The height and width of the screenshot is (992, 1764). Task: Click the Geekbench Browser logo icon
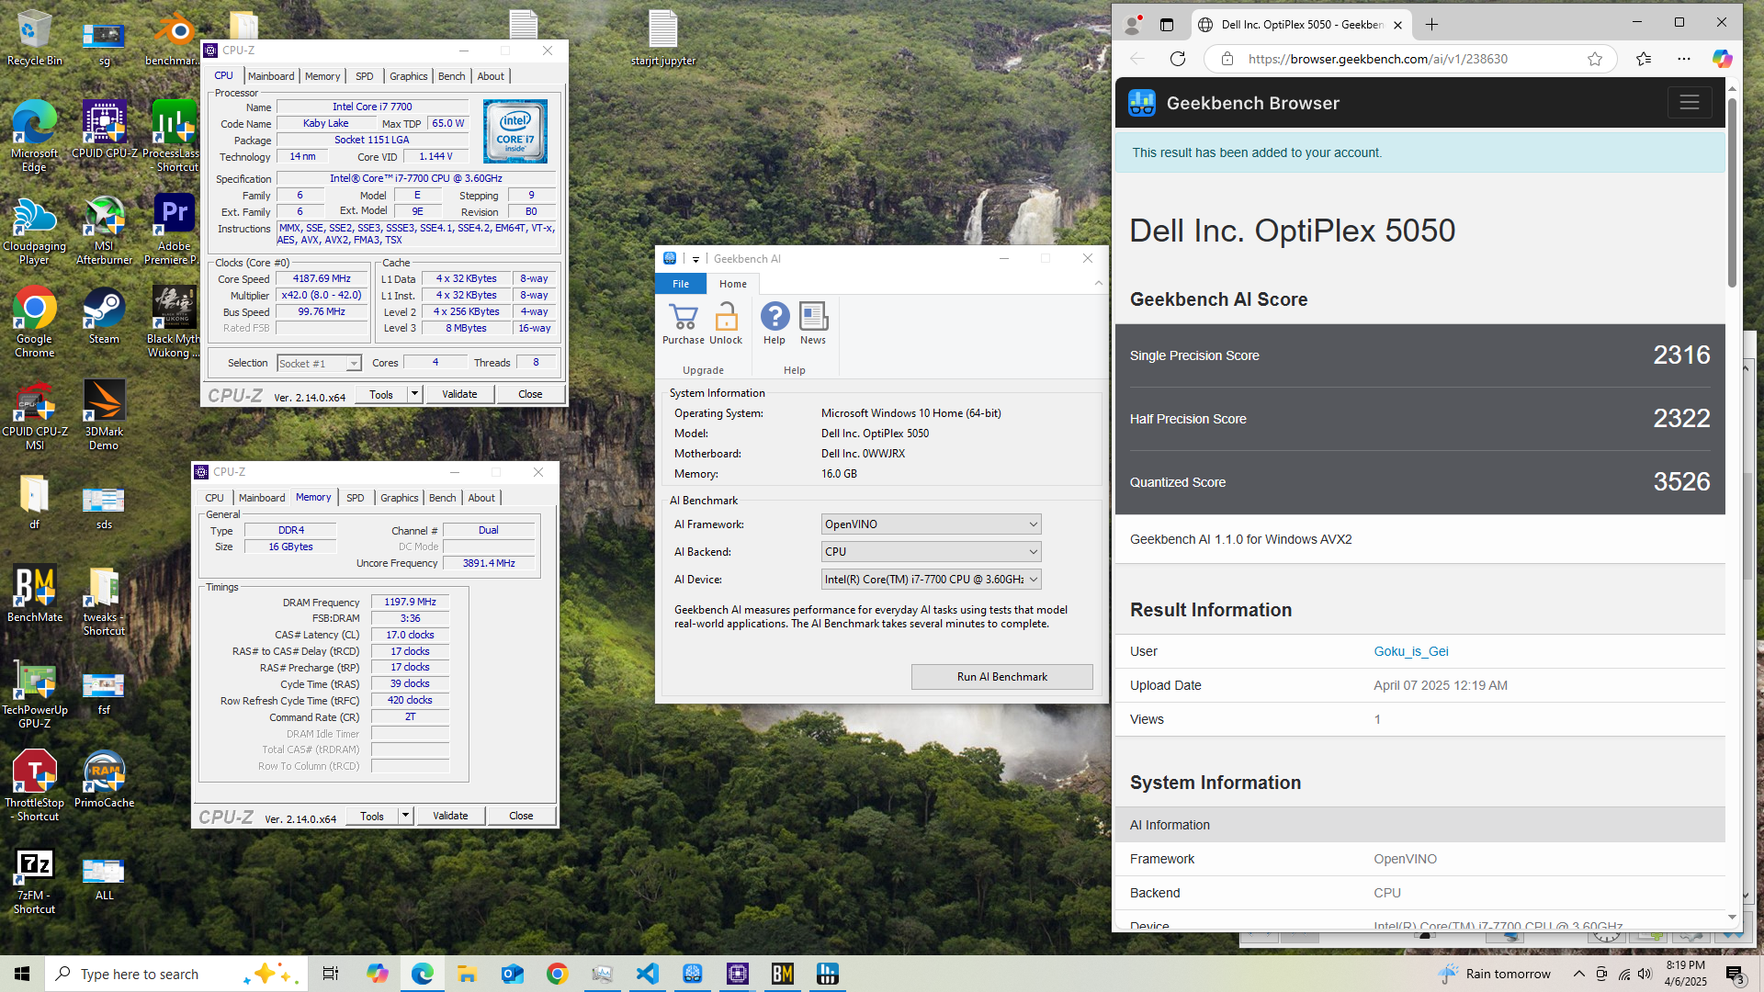coord(1142,103)
